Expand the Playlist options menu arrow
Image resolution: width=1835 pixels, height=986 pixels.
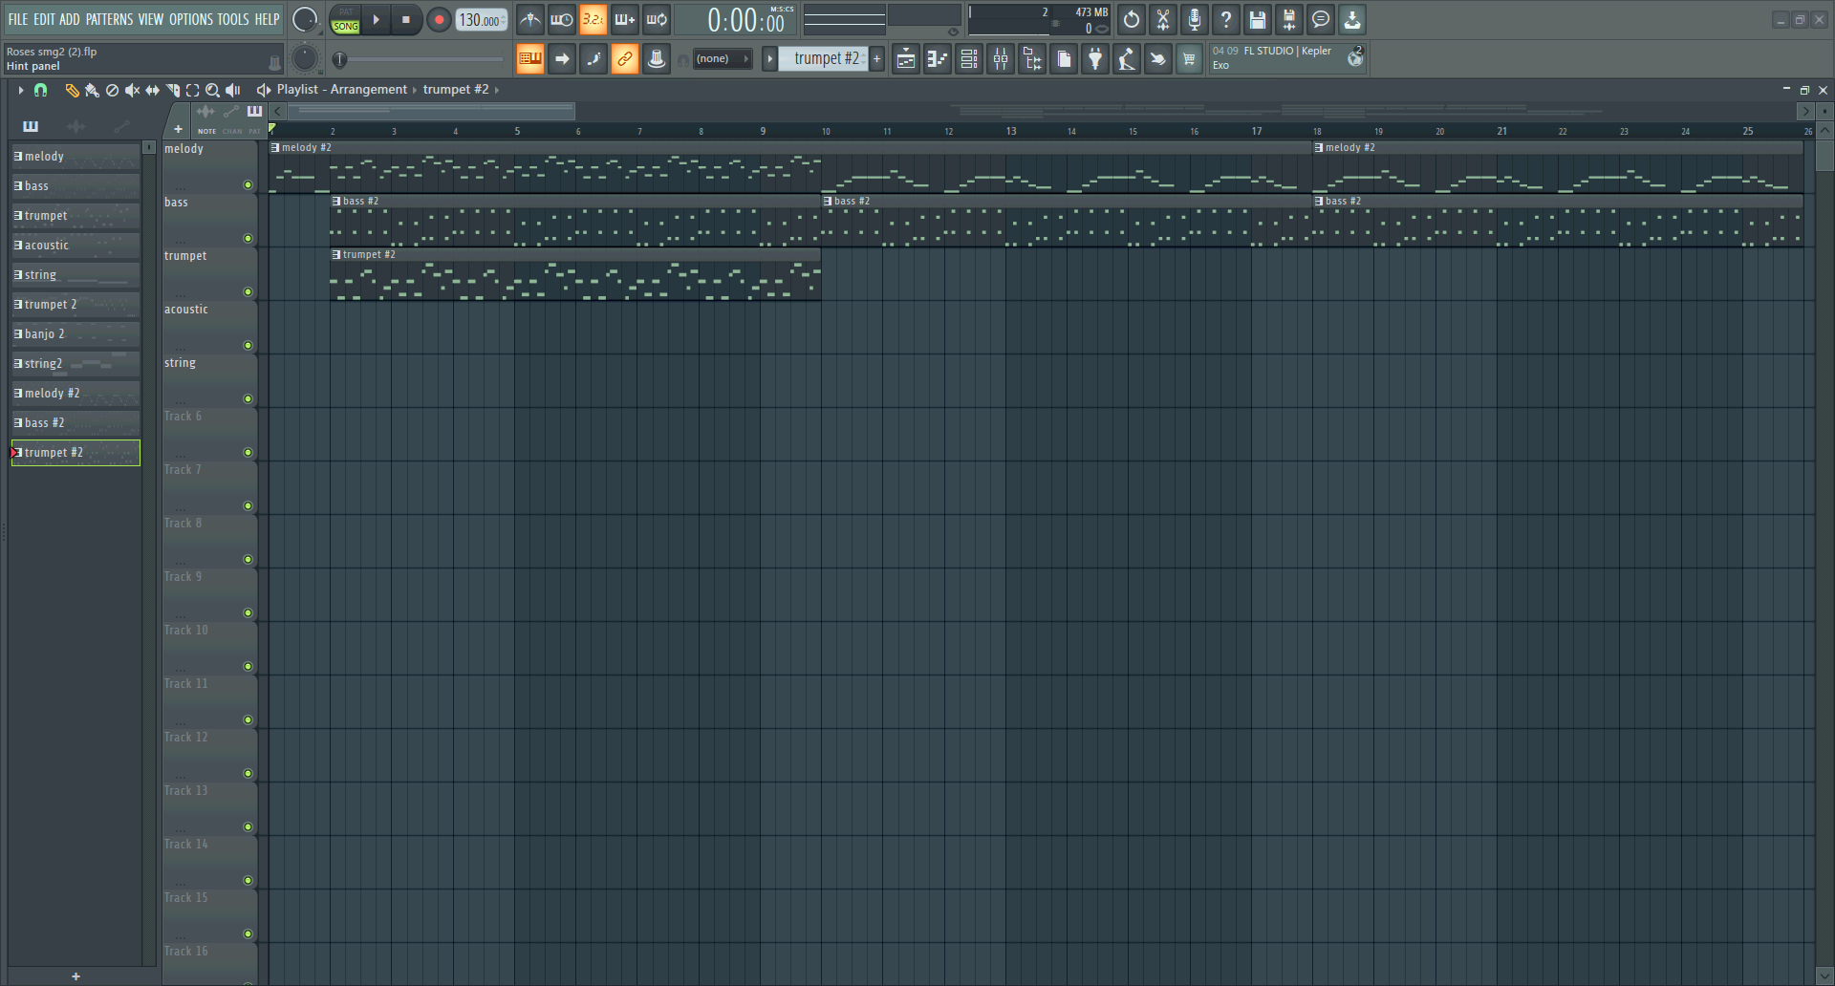click(20, 90)
